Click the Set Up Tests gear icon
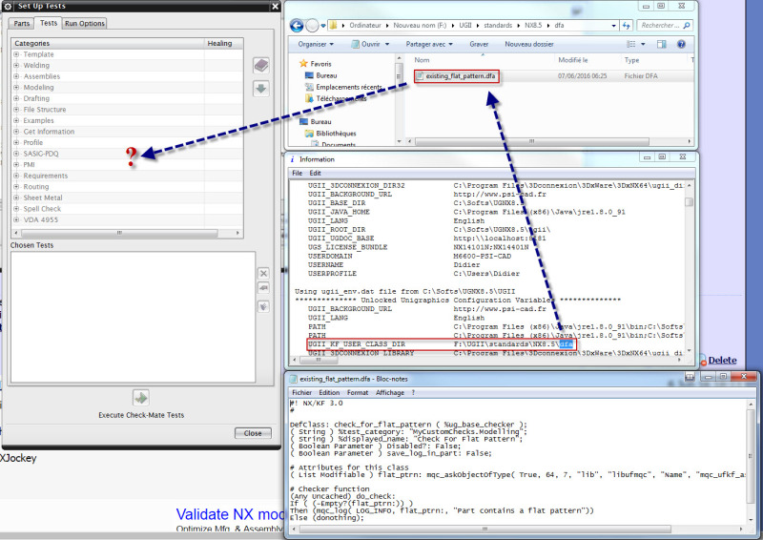The width and height of the screenshot is (763, 540). point(8,6)
